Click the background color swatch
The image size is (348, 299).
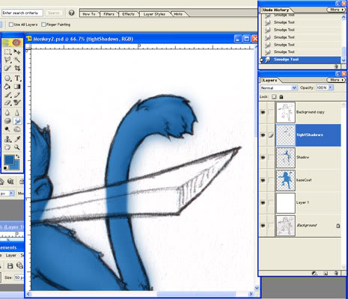point(16,167)
